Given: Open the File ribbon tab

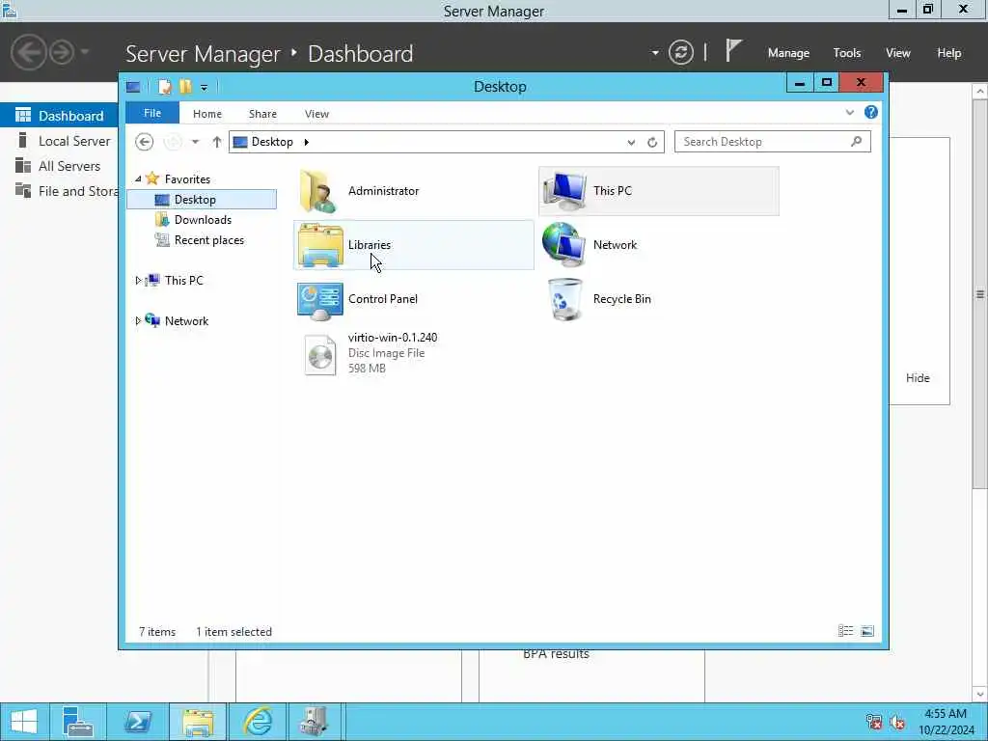Looking at the screenshot, I should [151, 113].
